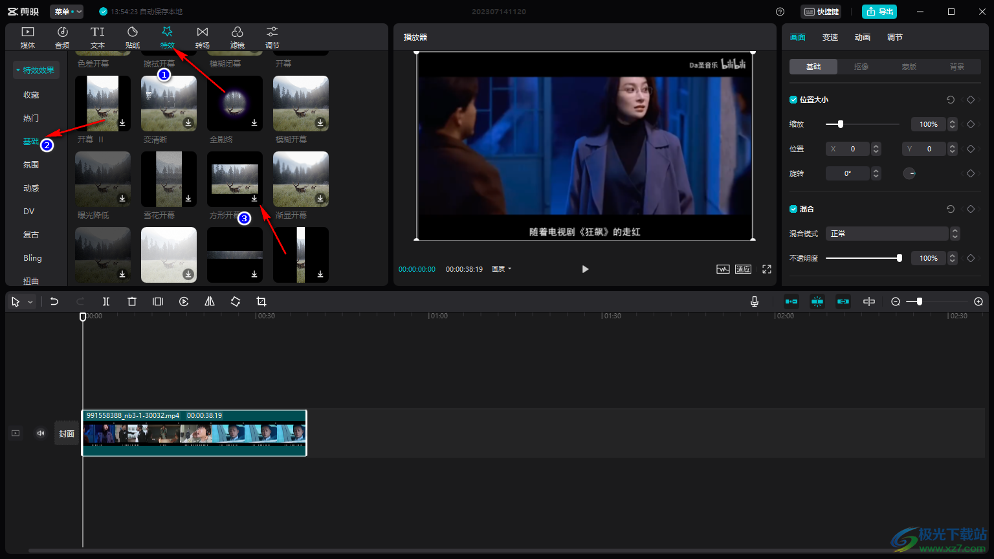994x559 pixels.
Task: Toggle main track visibility lock icon
Action: coord(16,433)
